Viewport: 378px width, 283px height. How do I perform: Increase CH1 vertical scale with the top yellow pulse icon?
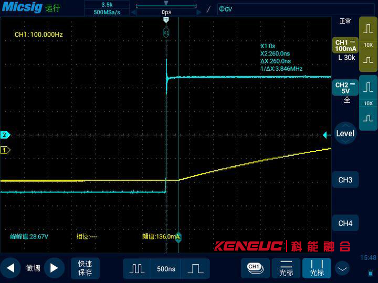click(x=368, y=29)
